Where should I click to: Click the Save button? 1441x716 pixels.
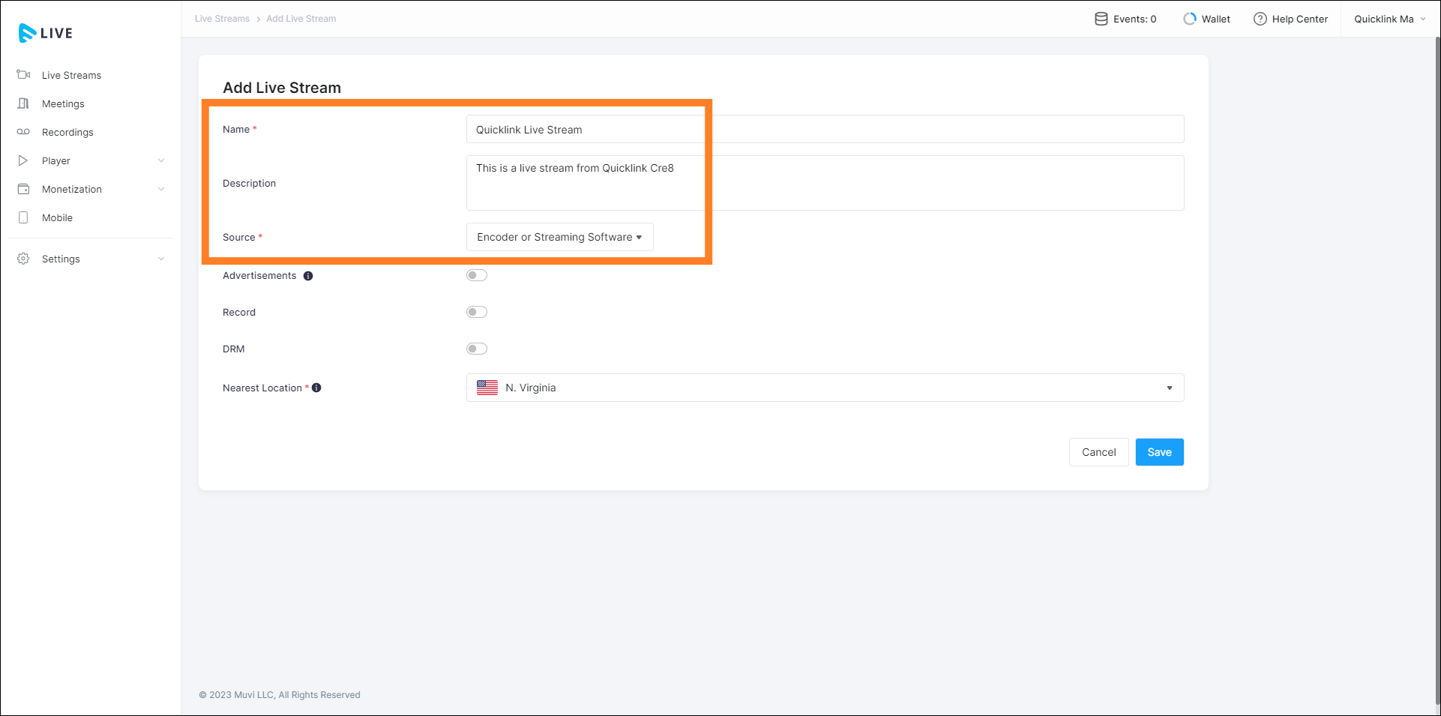coord(1159,452)
